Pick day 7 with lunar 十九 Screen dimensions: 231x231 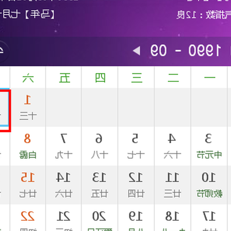[64, 146]
